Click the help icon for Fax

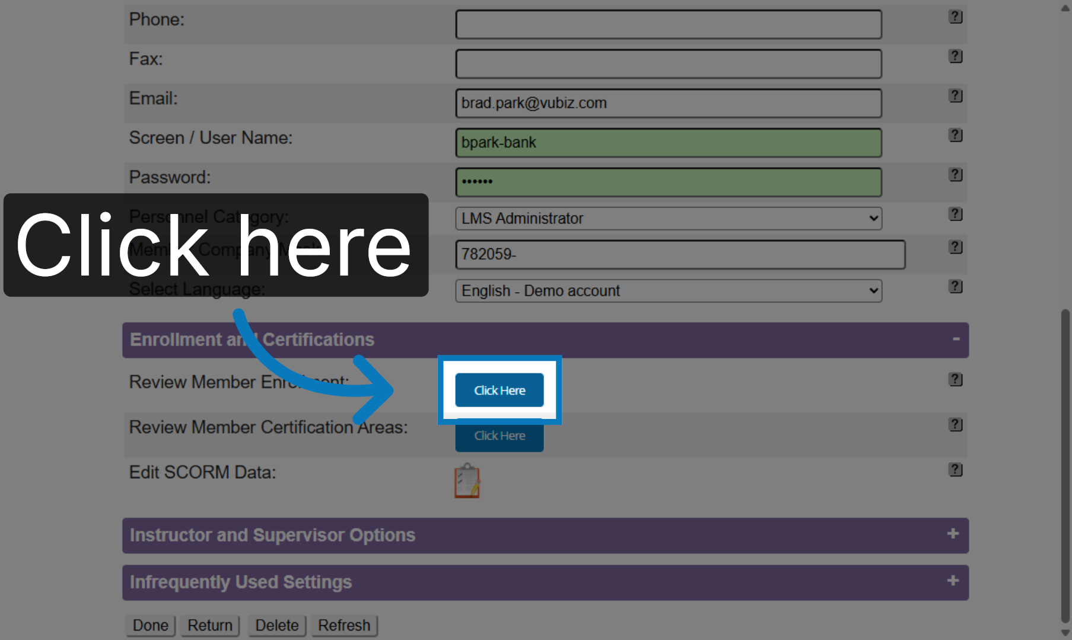coord(955,56)
